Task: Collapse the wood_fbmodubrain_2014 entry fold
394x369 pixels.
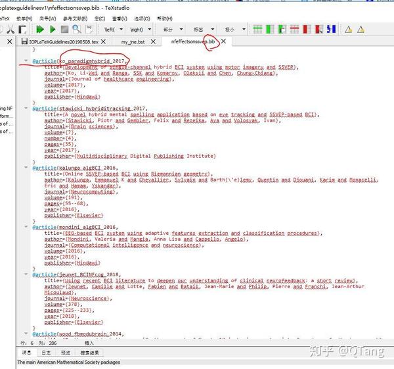Action: pyautogui.click(x=26, y=333)
